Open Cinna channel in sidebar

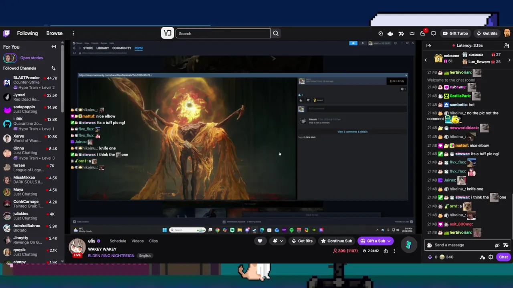pyautogui.click(x=31, y=153)
